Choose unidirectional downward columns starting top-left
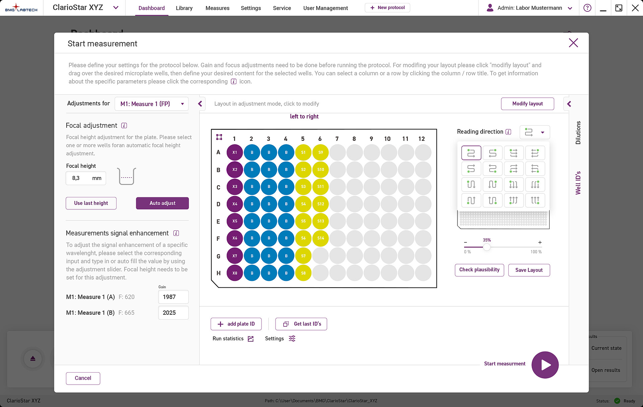643x407 pixels. 514,184
